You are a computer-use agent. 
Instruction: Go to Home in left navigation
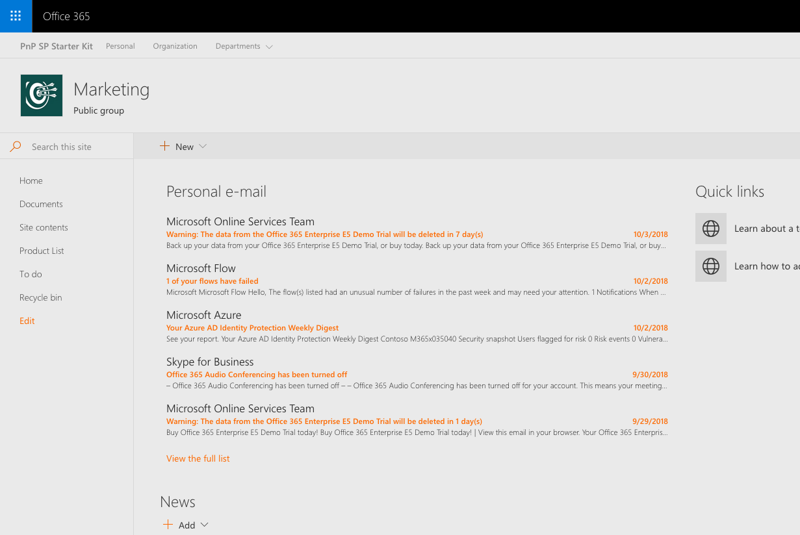[x=31, y=180]
